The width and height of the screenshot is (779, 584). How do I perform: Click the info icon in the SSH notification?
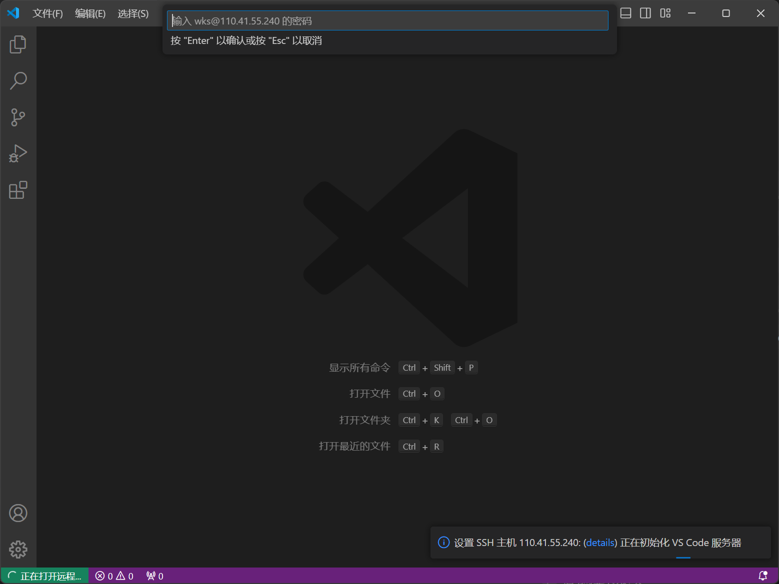point(443,542)
